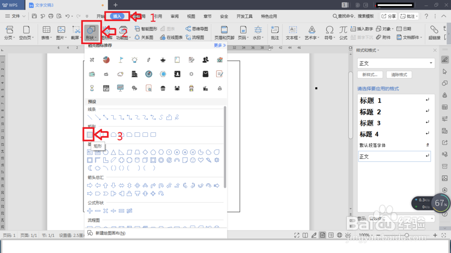Select the plain rectangle shape under 矩形

[90, 135]
